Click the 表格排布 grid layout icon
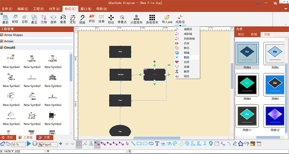Image resolution: width=289 pixels, height=154 pixels. tap(152, 17)
